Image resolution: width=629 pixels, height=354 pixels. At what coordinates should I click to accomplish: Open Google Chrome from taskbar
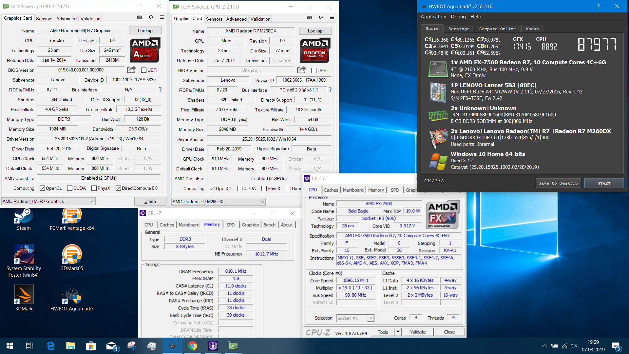coord(193,346)
